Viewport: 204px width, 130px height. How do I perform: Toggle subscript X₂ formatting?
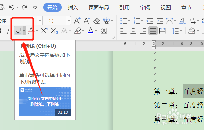pos(54,31)
